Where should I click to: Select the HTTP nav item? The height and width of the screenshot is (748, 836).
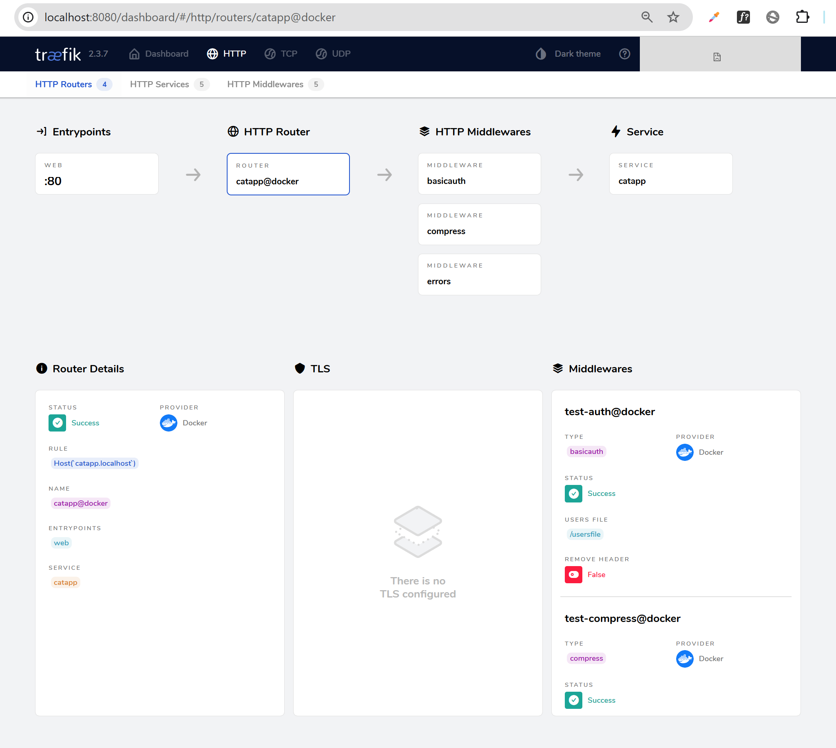(226, 54)
